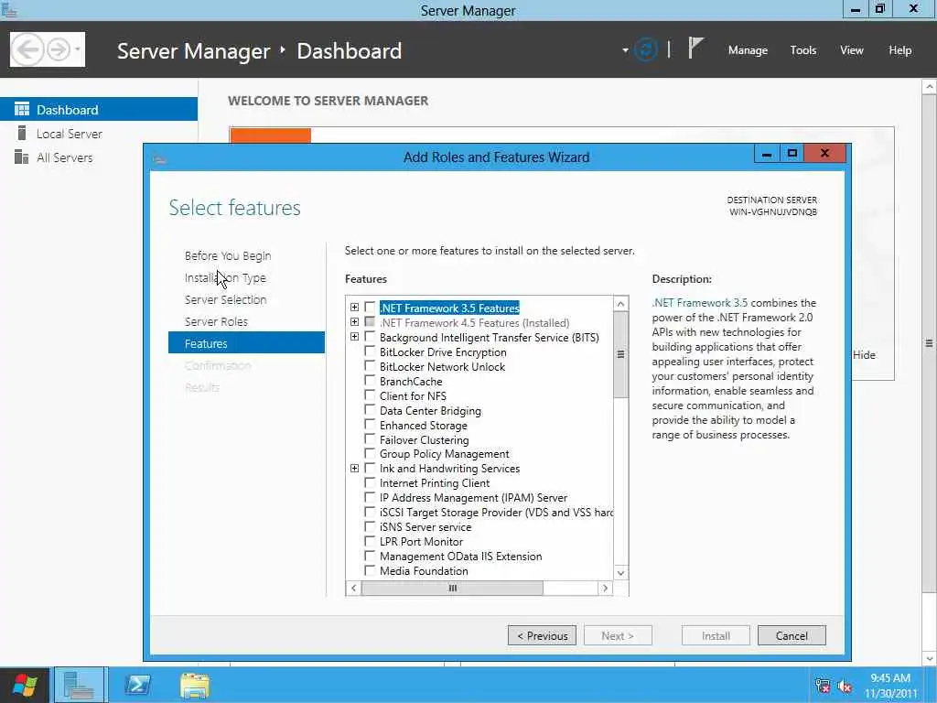This screenshot has width=937, height=703.
Task: Open Server Manager from the taskbar
Action: 80,685
